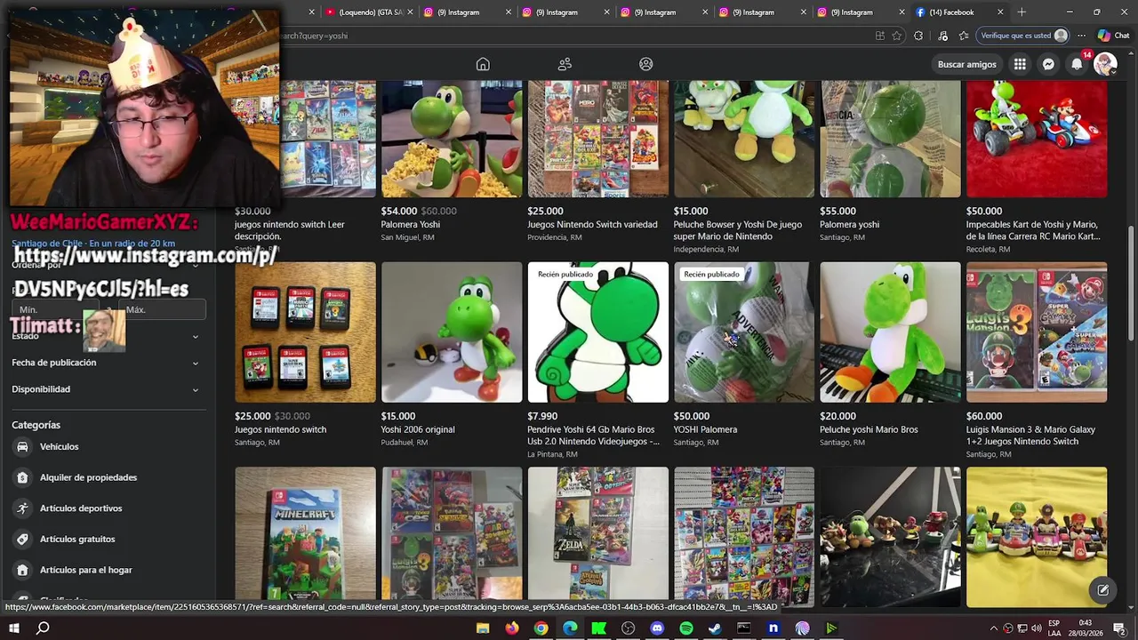Open OBS Studio from the taskbar
Image resolution: width=1138 pixels, height=640 pixels.
(x=628, y=628)
